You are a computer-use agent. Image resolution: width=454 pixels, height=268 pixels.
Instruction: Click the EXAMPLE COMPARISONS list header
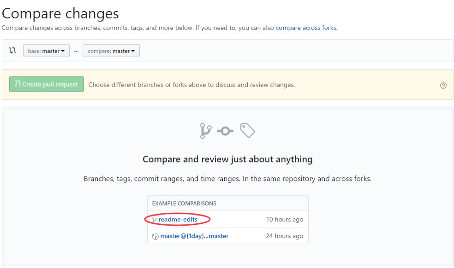tap(184, 204)
